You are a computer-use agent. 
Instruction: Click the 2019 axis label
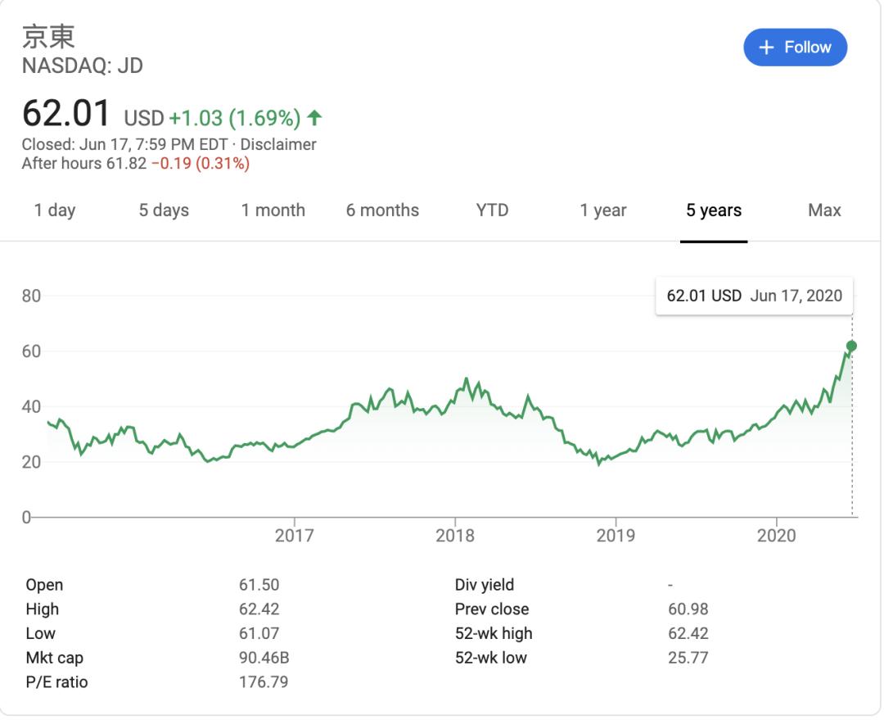(616, 536)
